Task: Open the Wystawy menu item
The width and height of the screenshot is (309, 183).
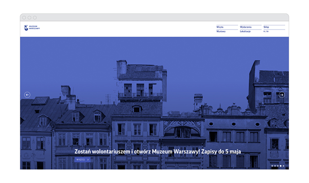Action: [x=221, y=32]
